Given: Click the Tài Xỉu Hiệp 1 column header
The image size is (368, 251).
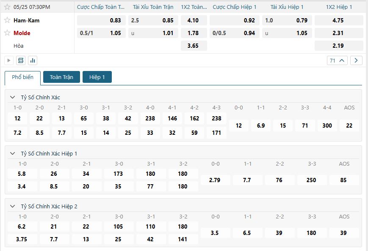Looking at the screenshot, I should click(x=287, y=7).
